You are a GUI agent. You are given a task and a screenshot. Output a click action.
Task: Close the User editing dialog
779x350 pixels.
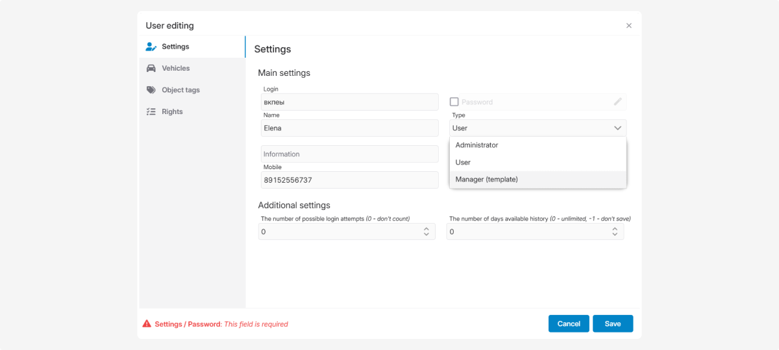pos(628,26)
